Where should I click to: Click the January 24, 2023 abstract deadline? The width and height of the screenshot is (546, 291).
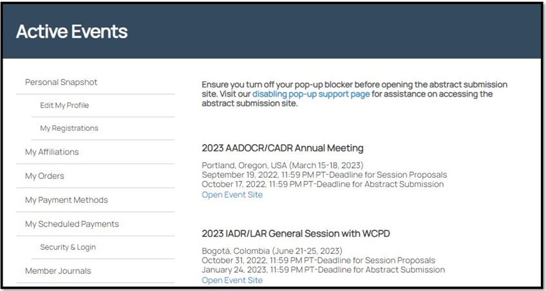[323, 270]
